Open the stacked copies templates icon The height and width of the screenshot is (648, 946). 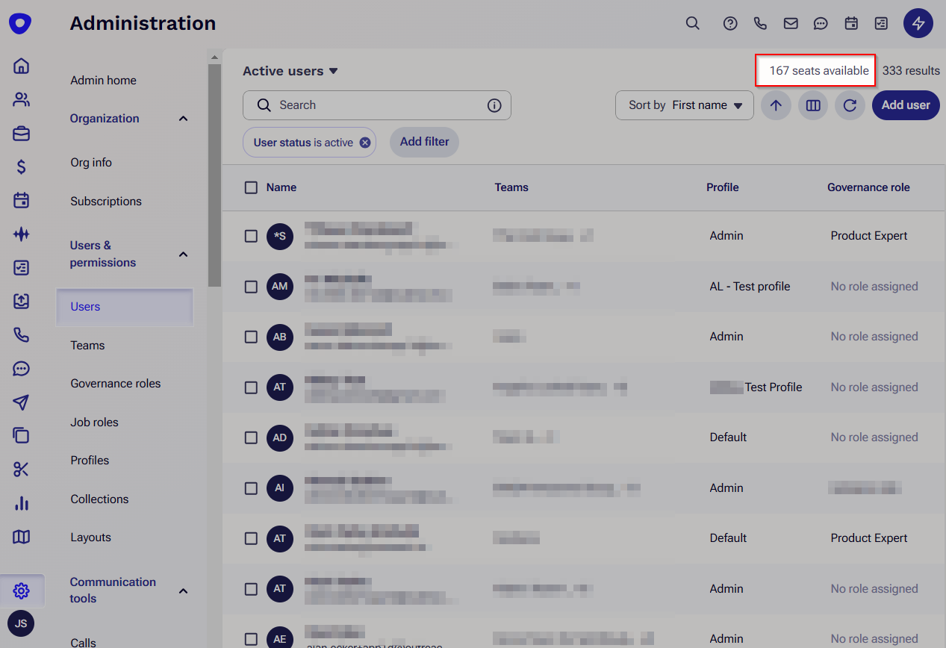21,436
